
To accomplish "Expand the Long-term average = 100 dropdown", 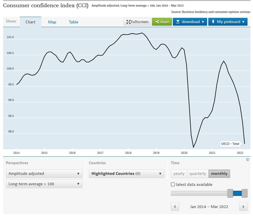I will pos(44,184).
